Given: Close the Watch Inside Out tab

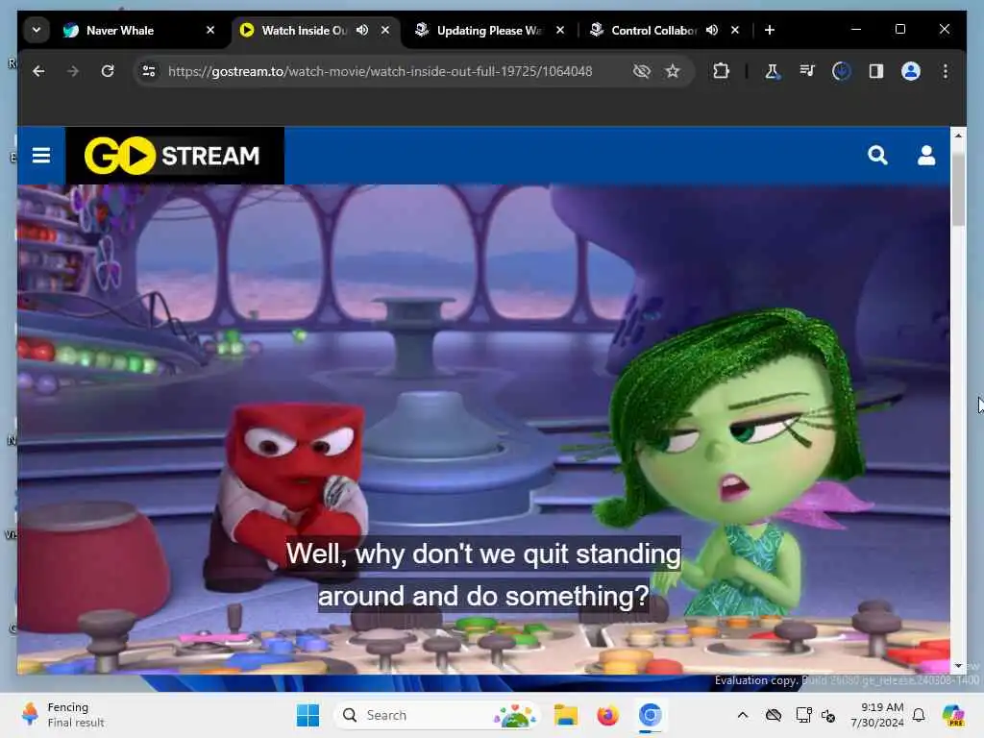Looking at the screenshot, I should [x=385, y=30].
